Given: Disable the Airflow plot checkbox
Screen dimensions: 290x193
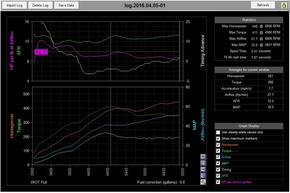Looking at the screenshot, I should 218,157.
